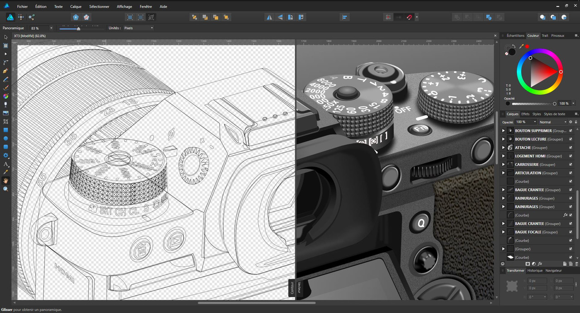Click the Contour split view label
The width and height of the screenshot is (580, 313).
point(292,288)
